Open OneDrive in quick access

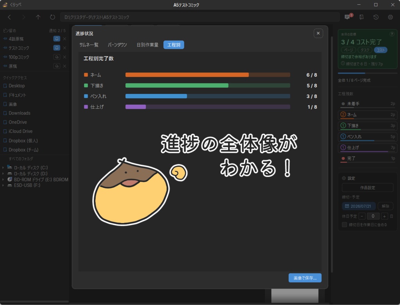[x=18, y=122]
